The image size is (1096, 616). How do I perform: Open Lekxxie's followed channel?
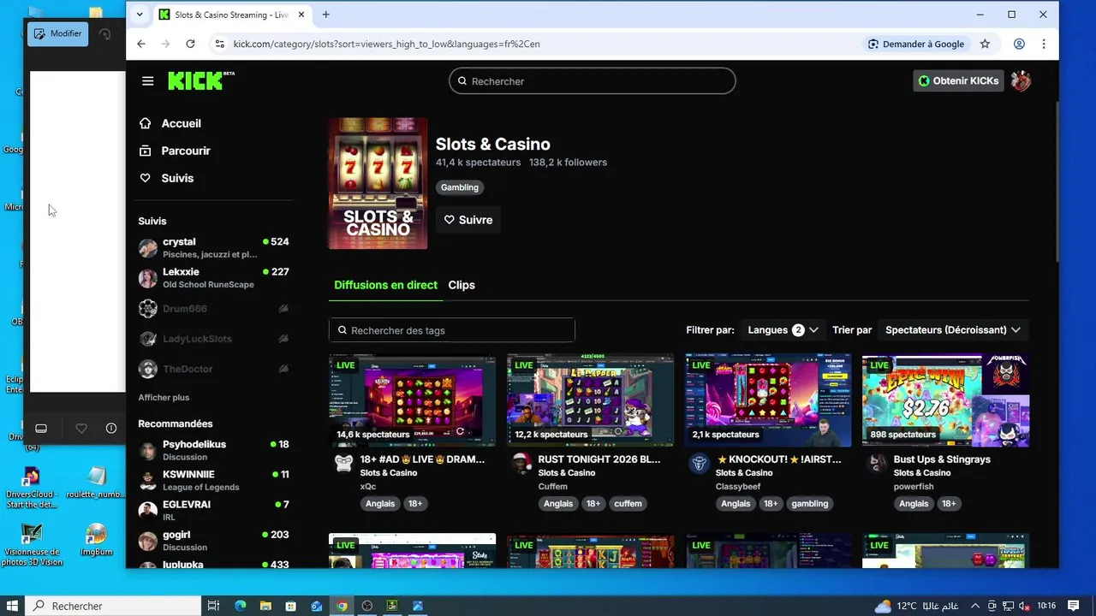click(x=214, y=278)
